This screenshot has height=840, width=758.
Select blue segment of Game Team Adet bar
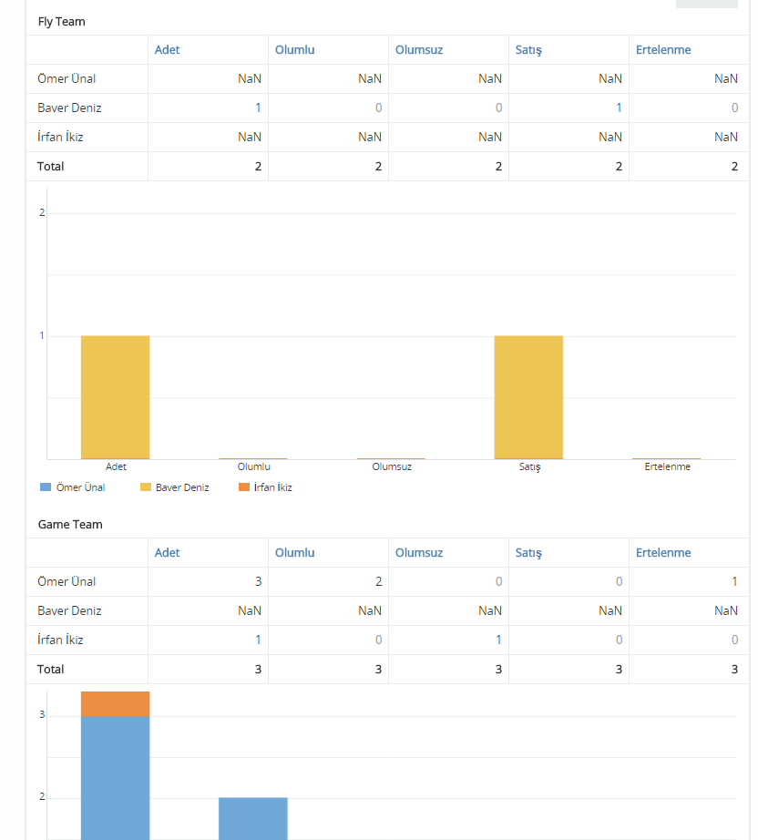tap(115, 778)
